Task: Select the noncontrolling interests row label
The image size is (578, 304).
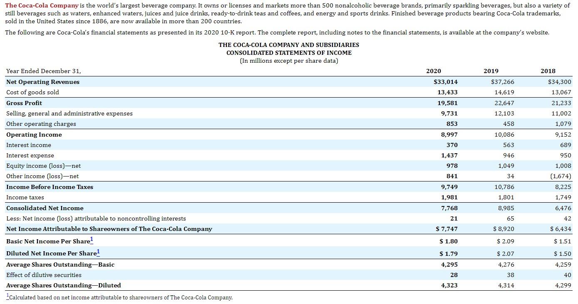Action: pos(96,218)
